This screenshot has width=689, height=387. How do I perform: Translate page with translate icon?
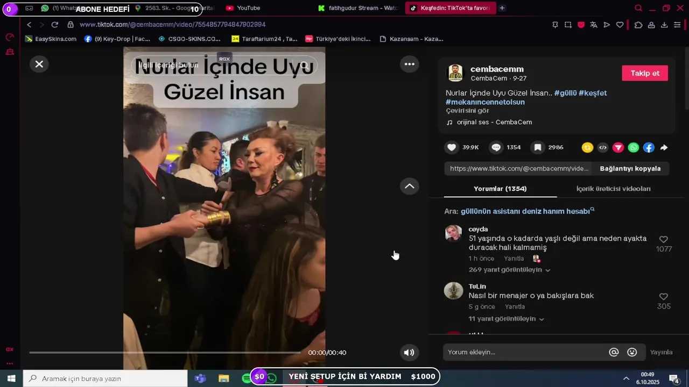click(594, 25)
